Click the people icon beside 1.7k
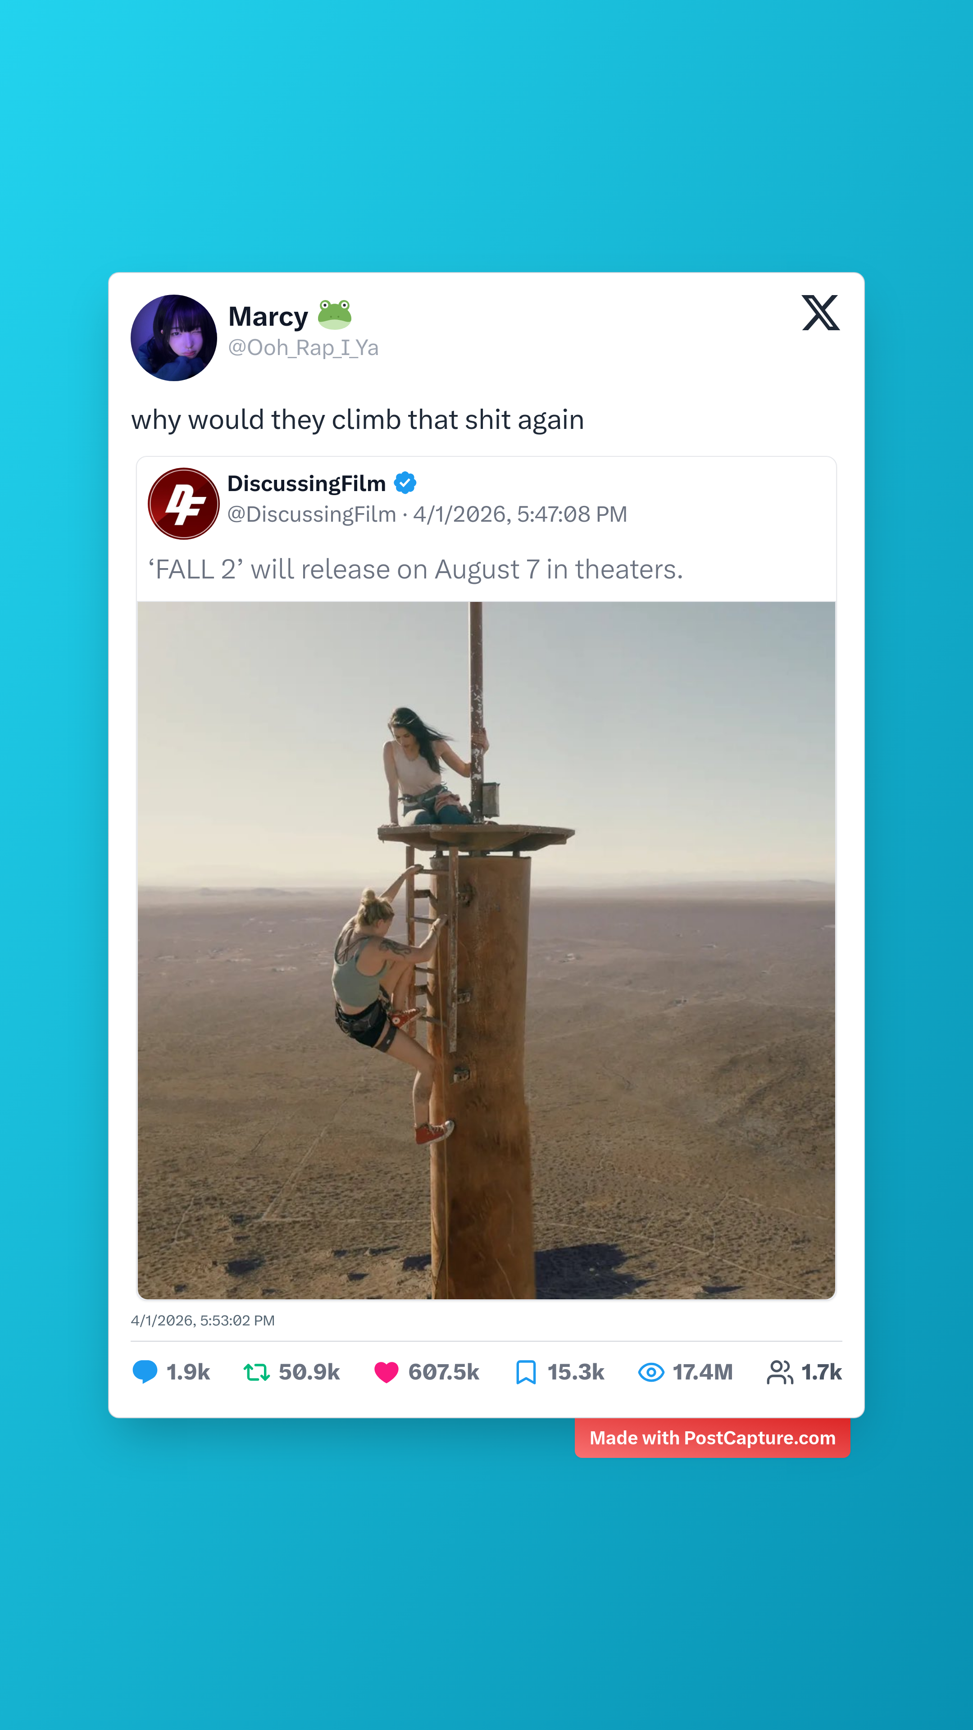 coord(780,1372)
